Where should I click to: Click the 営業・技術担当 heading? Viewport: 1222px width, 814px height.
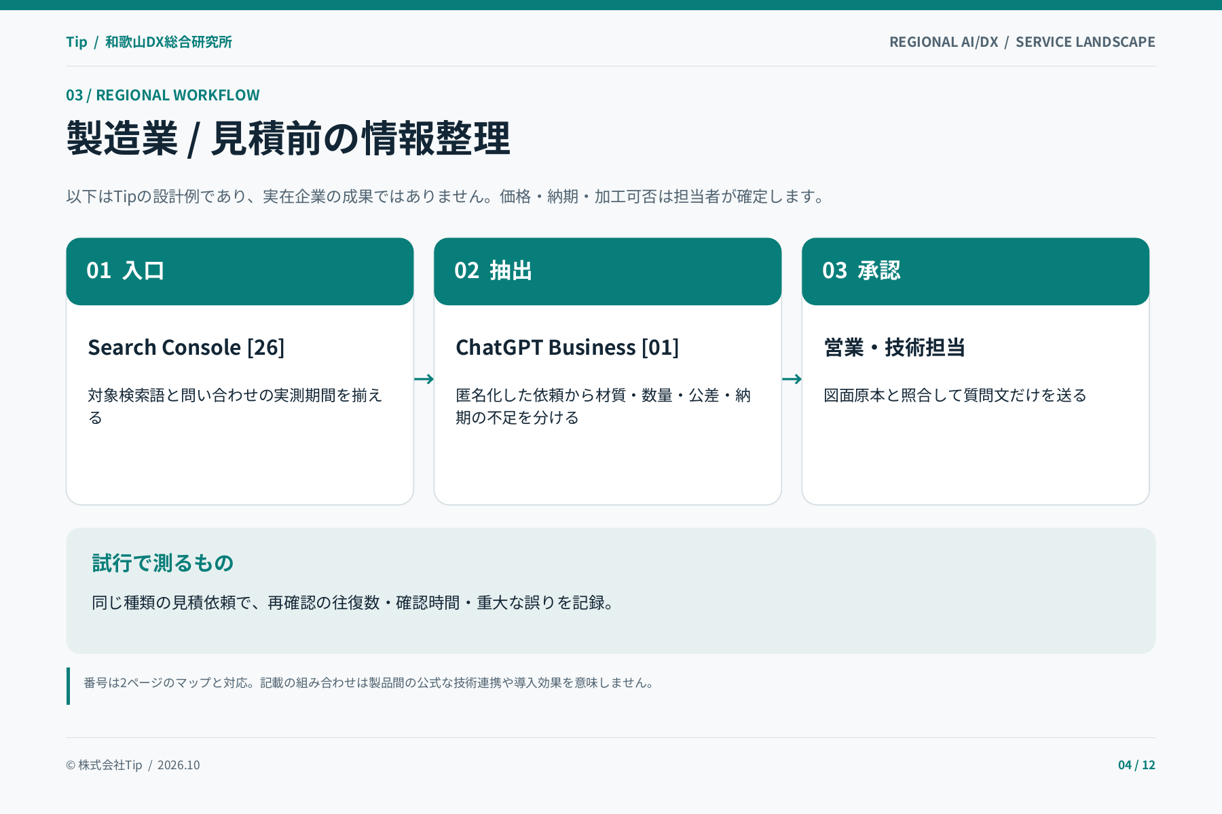[x=894, y=347]
